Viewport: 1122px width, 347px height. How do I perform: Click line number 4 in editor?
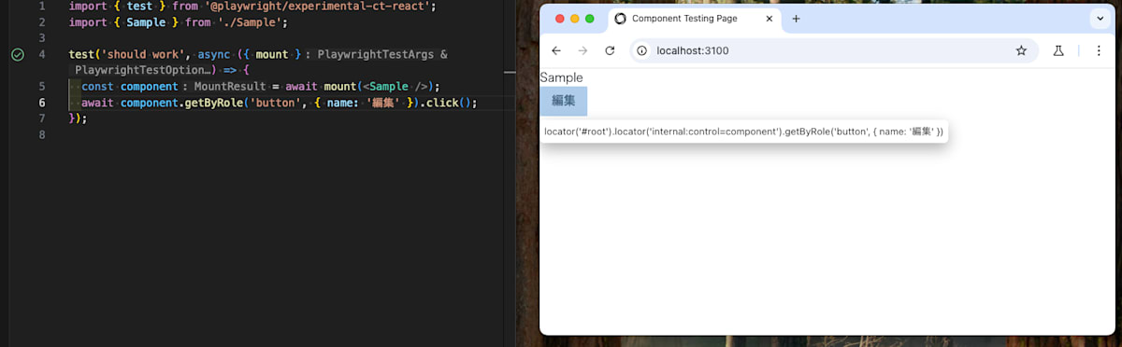42,55
